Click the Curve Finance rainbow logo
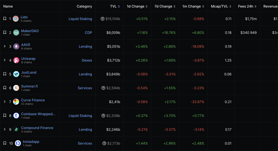This screenshot has width=278, height=151. [16, 102]
